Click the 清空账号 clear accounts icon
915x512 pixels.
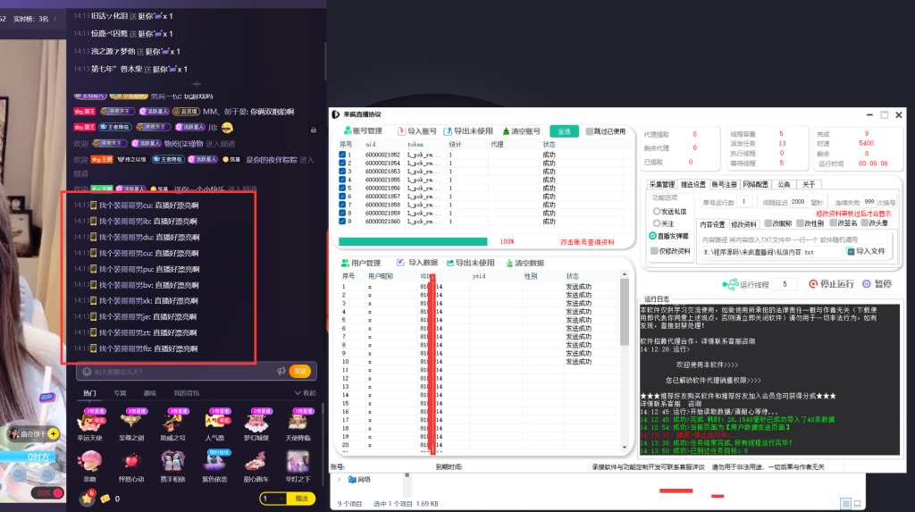click(x=508, y=131)
